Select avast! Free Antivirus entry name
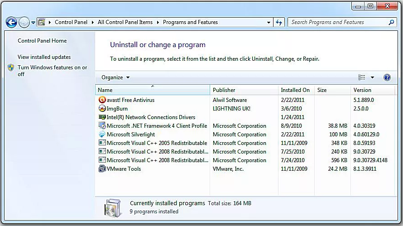 click(130, 100)
